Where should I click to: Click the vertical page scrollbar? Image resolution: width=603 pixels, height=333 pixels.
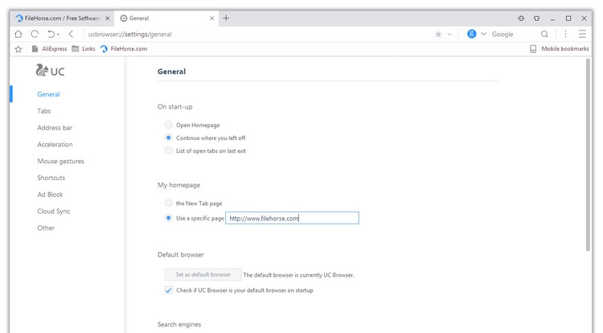point(588,154)
